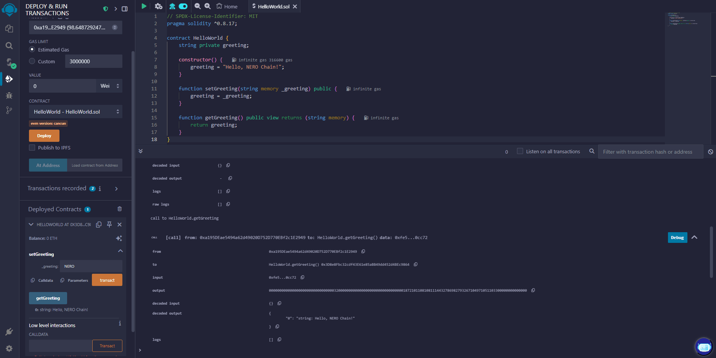Select the HelloWorld.sol editor tab
The width and height of the screenshot is (716, 358).
click(273, 6)
